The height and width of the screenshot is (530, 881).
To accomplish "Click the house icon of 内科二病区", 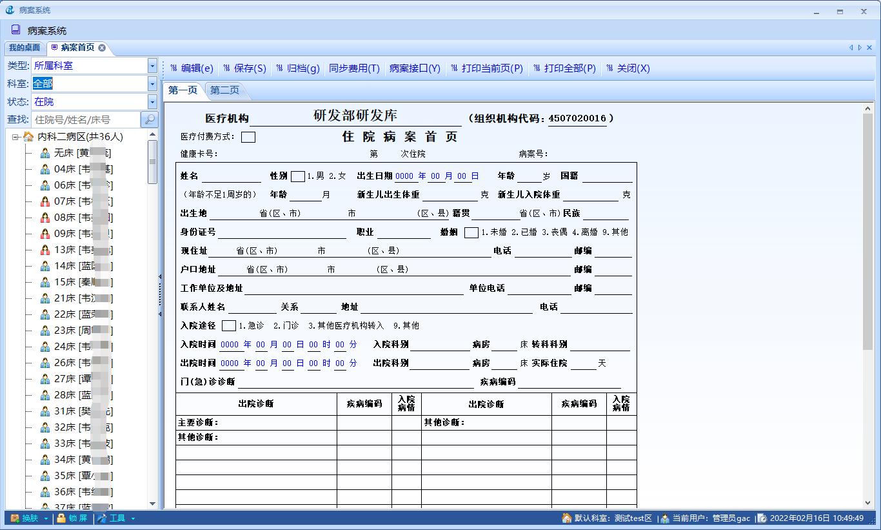I will tap(28, 136).
